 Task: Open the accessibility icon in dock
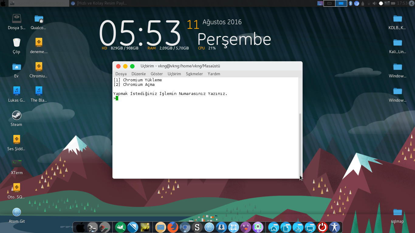(x=334, y=227)
